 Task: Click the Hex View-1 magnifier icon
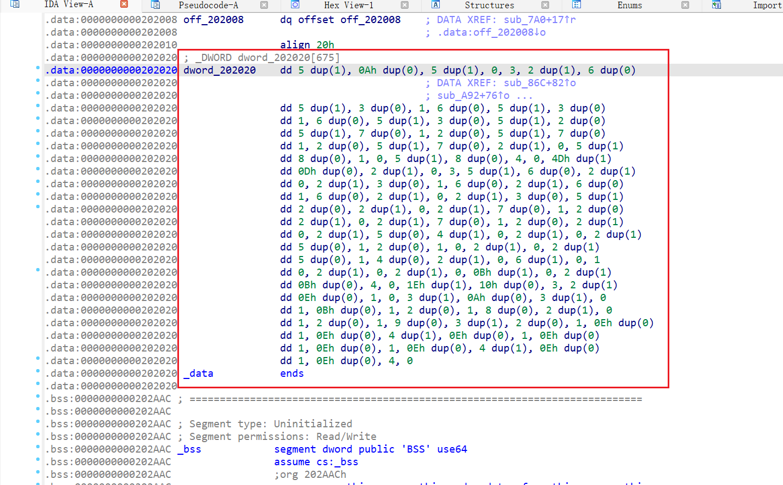coord(295,4)
